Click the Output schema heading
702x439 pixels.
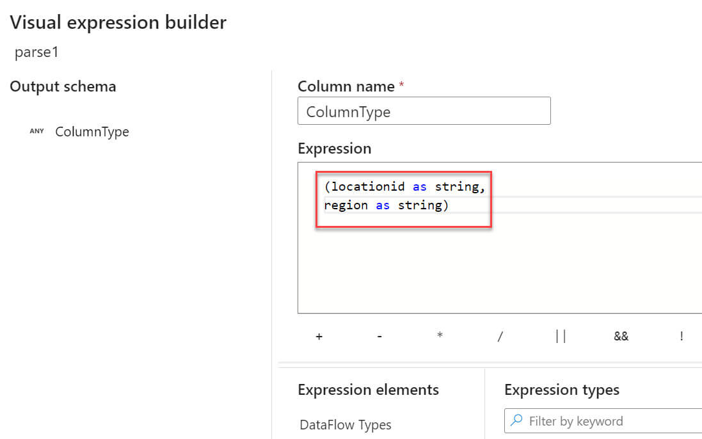(x=63, y=86)
